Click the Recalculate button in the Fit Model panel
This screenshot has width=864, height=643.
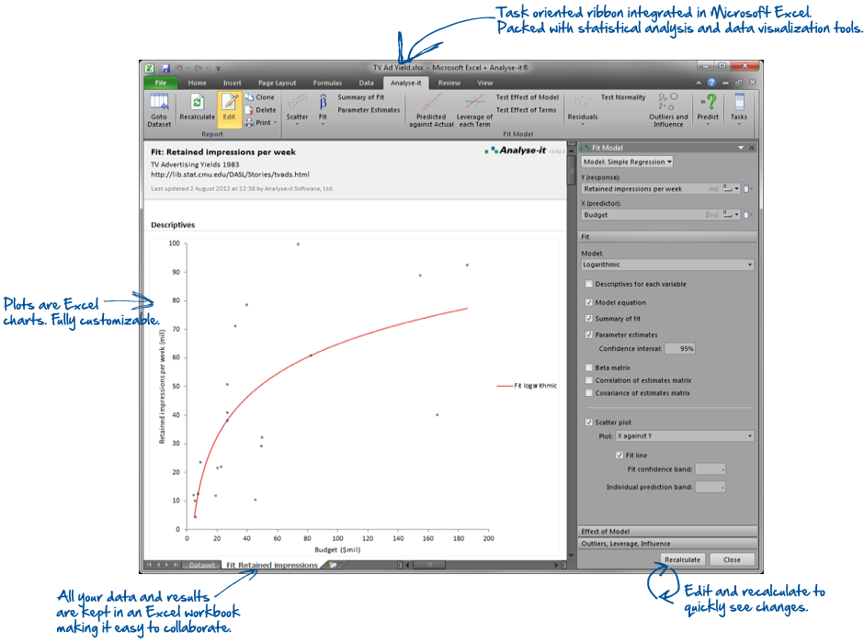click(683, 559)
